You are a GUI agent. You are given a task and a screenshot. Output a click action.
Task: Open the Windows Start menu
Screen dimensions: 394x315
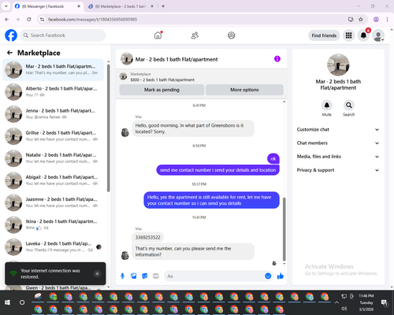pyautogui.click(x=7, y=302)
